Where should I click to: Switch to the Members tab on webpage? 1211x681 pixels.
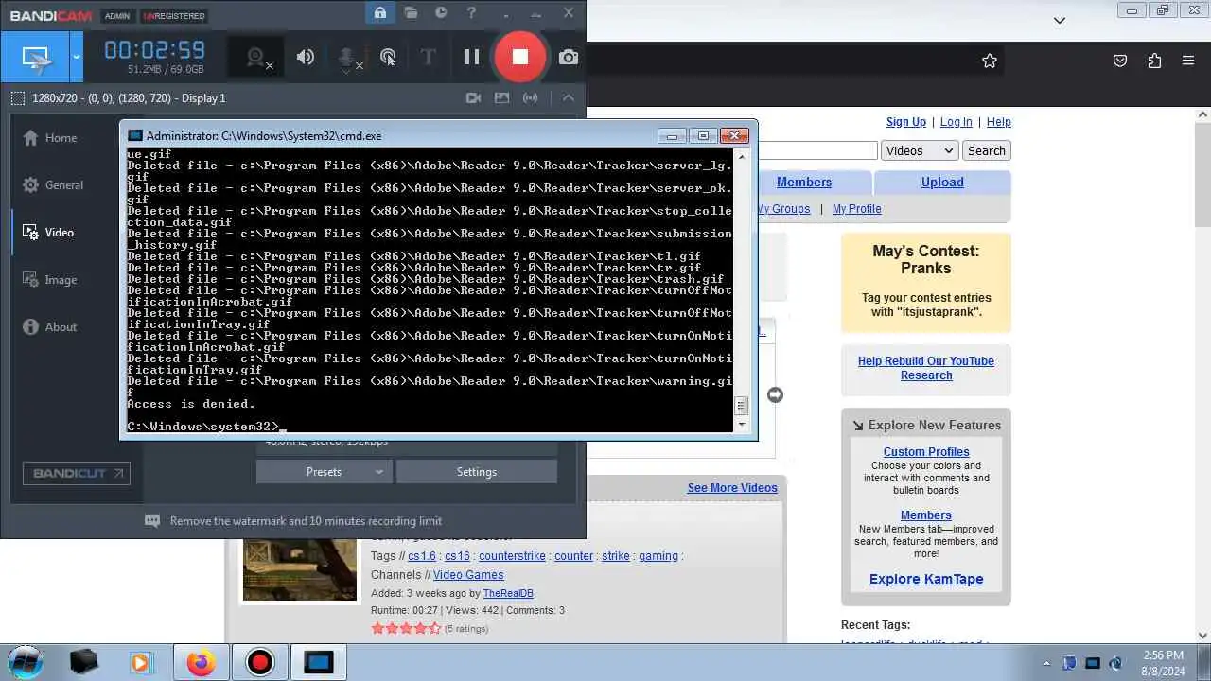(x=804, y=183)
